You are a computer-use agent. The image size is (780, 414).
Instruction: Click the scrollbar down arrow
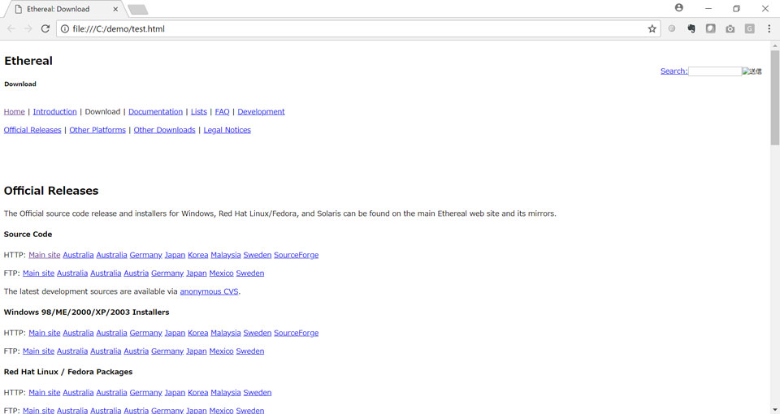775,410
